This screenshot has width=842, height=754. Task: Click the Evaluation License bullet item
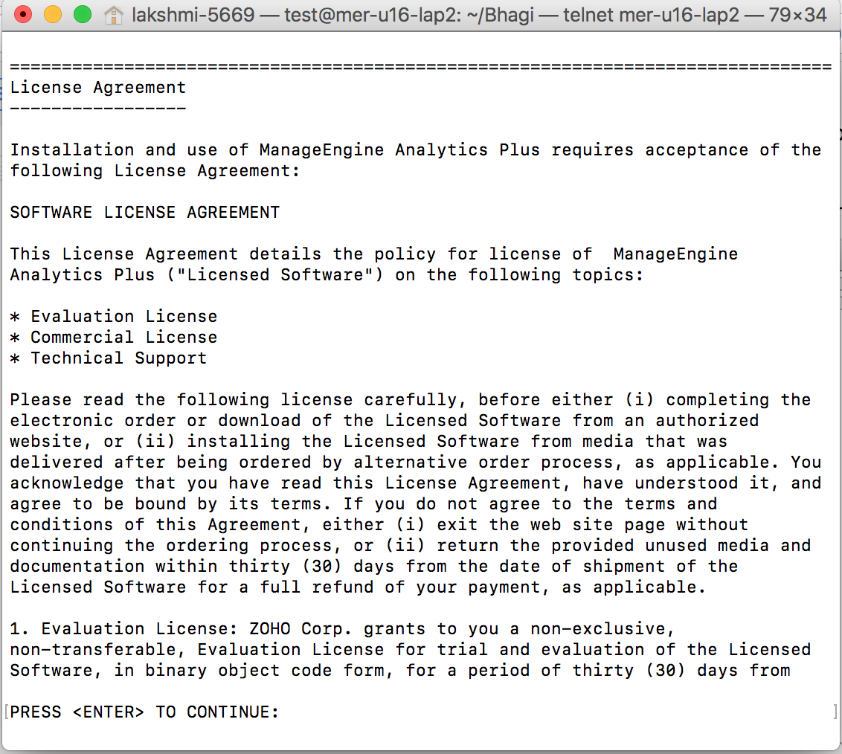(x=123, y=317)
